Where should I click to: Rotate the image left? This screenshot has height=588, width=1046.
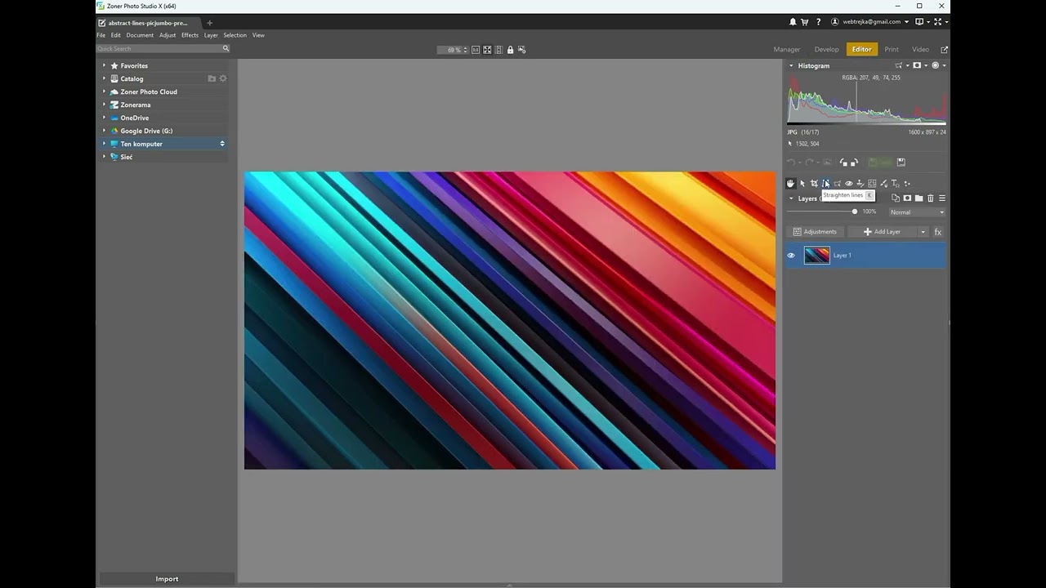coord(843,163)
